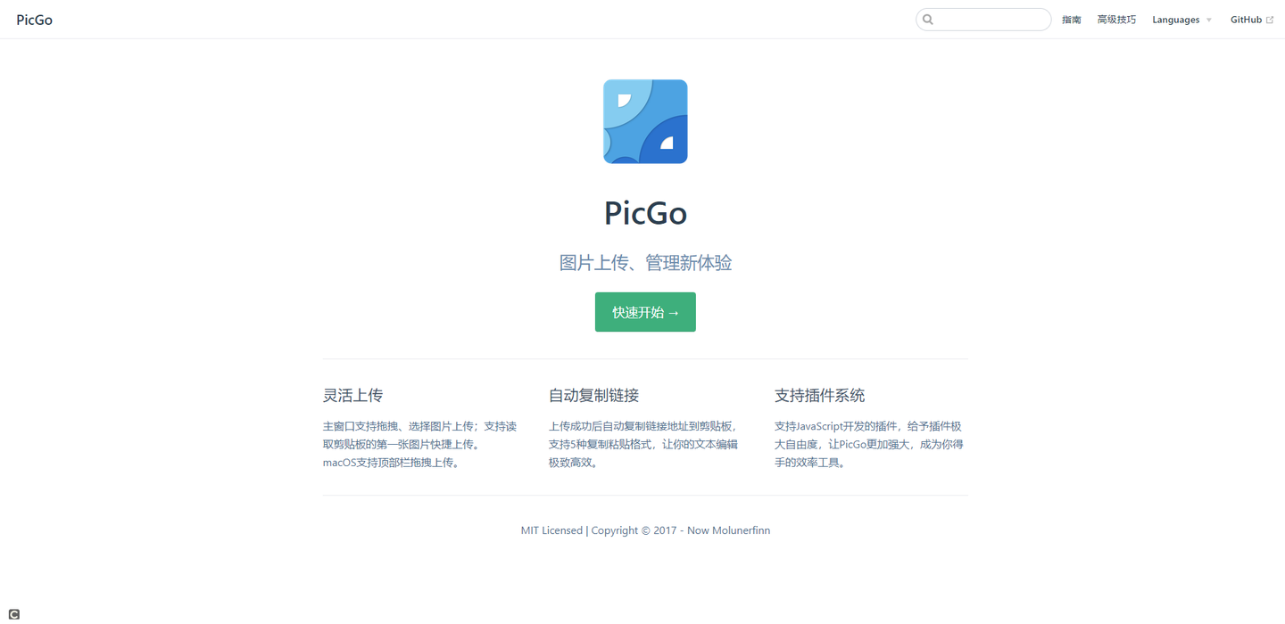
Task: Click the PicGo logo image
Action: coord(645,121)
